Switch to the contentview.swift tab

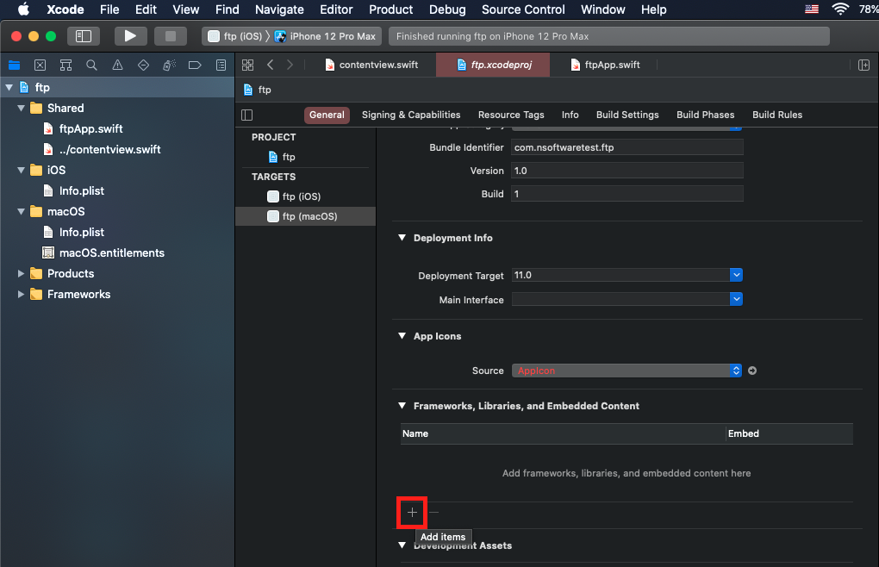pos(371,65)
